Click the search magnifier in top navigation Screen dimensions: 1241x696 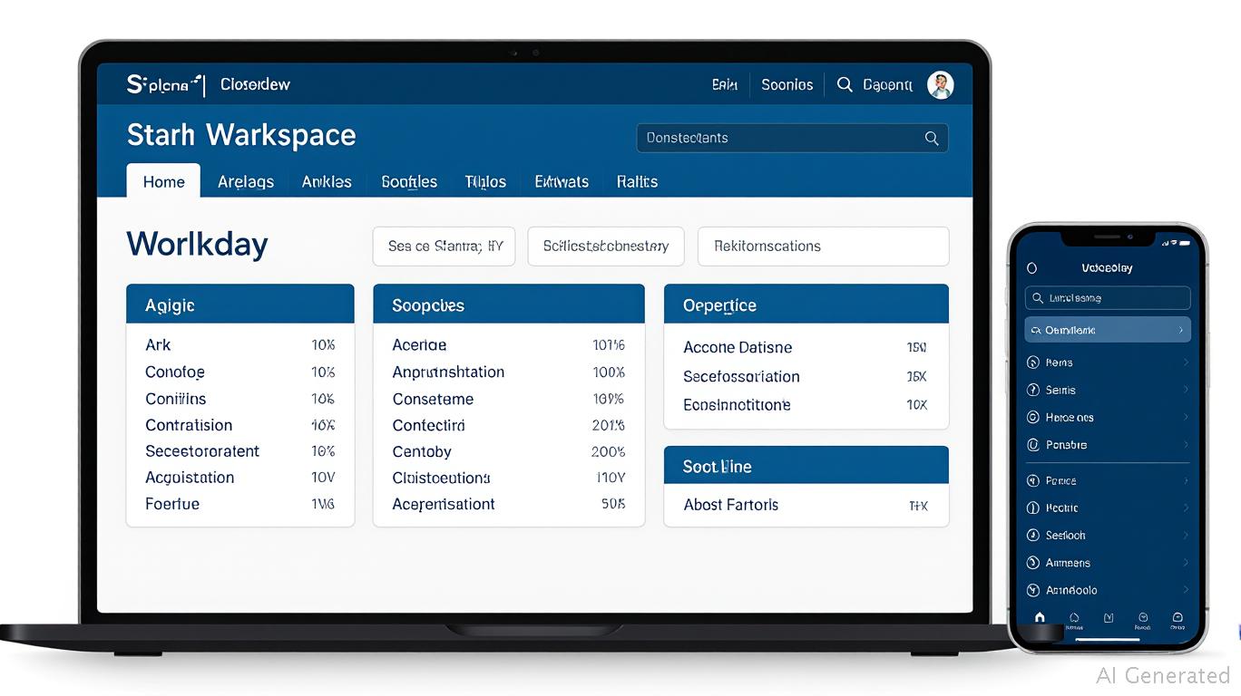point(845,84)
